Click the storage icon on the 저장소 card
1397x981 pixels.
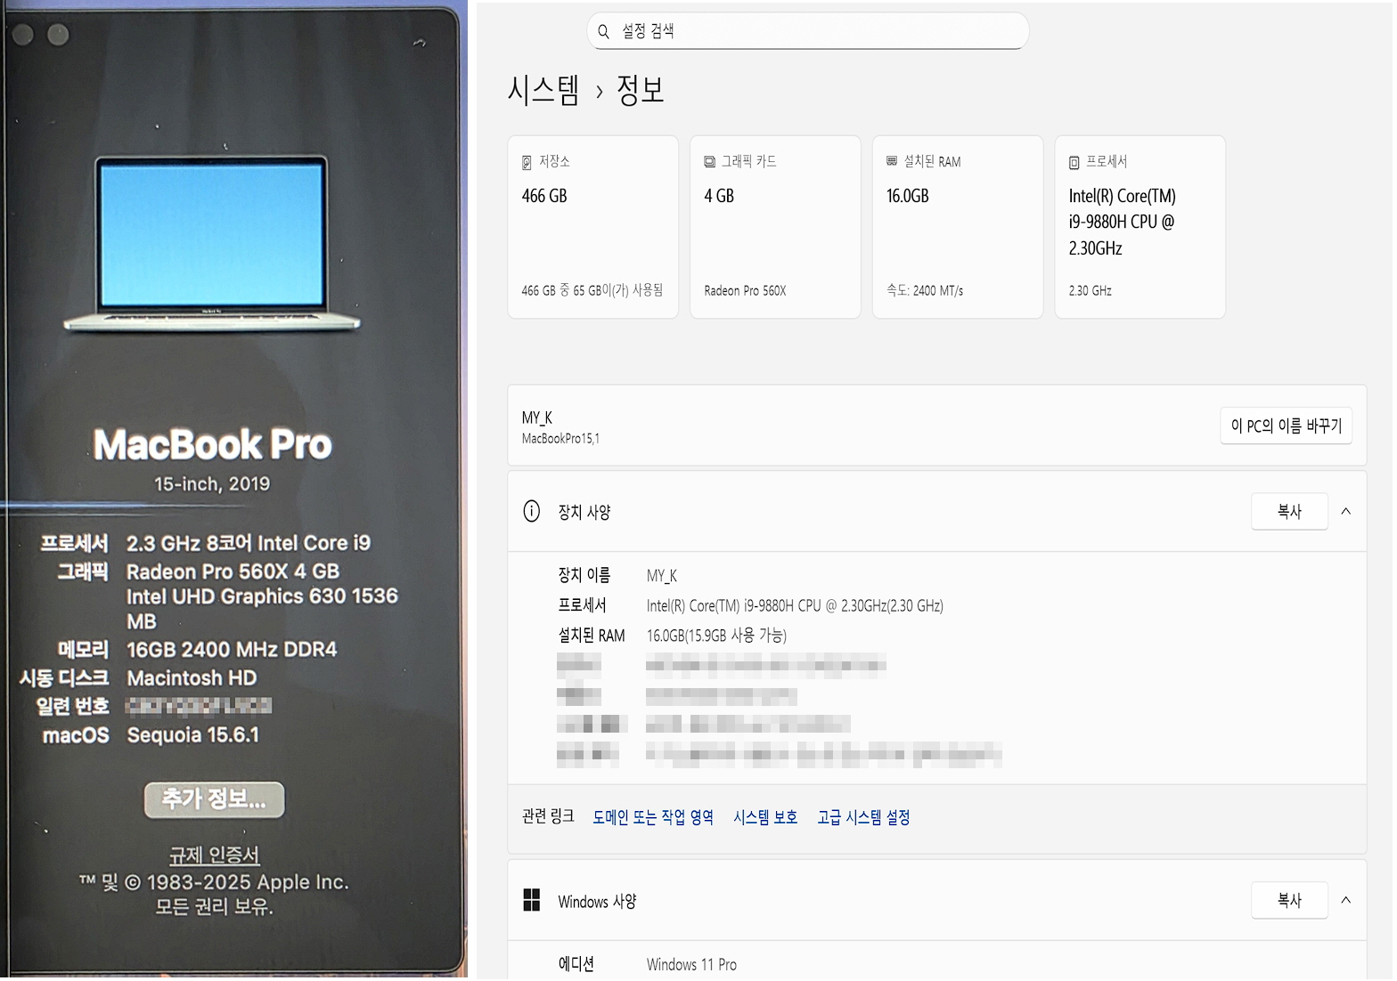click(x=527, y=162)
